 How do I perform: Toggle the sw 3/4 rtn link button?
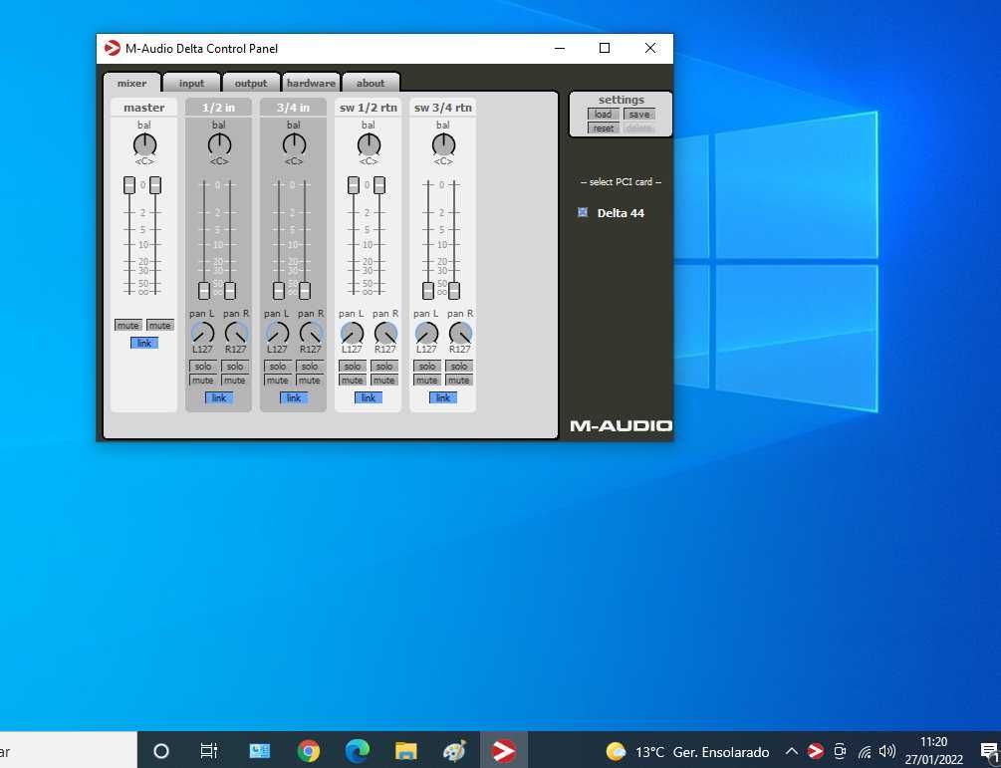pyautogui.click(x=443, y=397)
